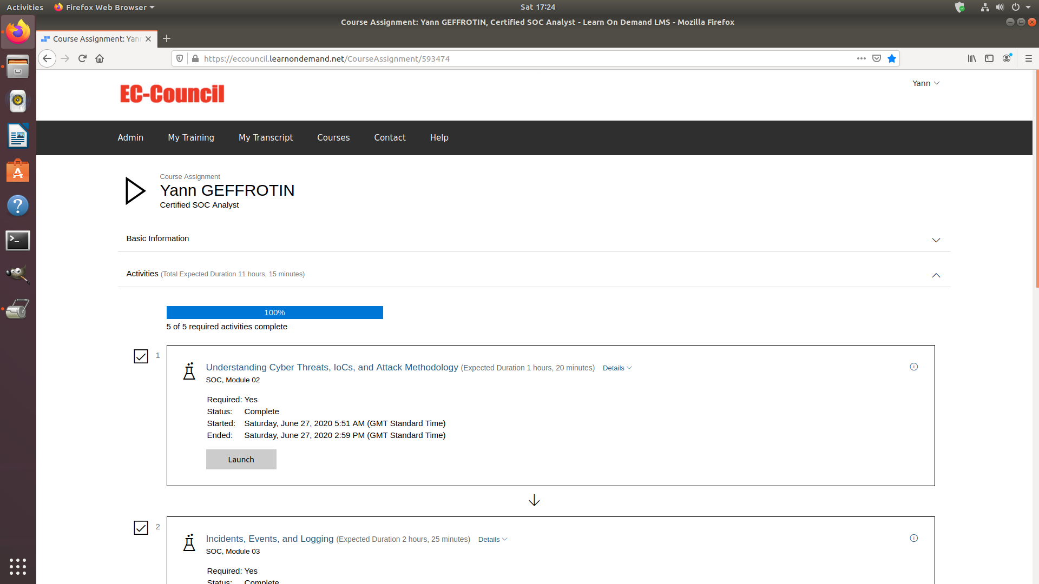1039x584 pixels.
Task: Open a new browser tab
Action: pos(167,38)
